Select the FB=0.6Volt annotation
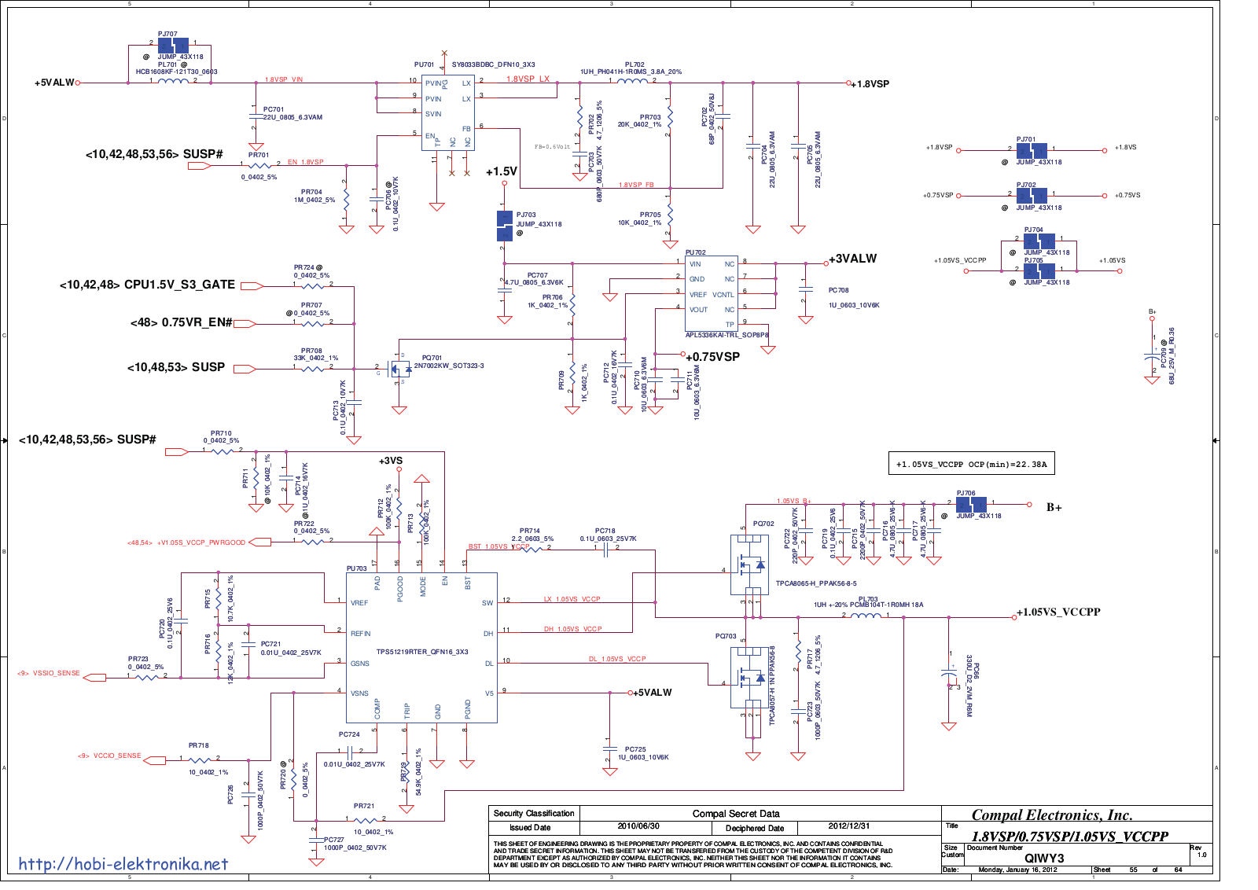 [x=552, y=147]
